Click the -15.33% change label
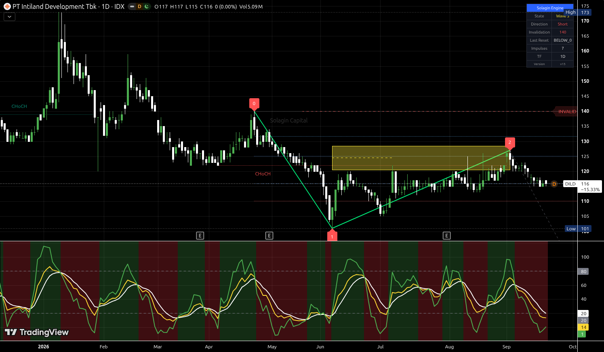 590,190
